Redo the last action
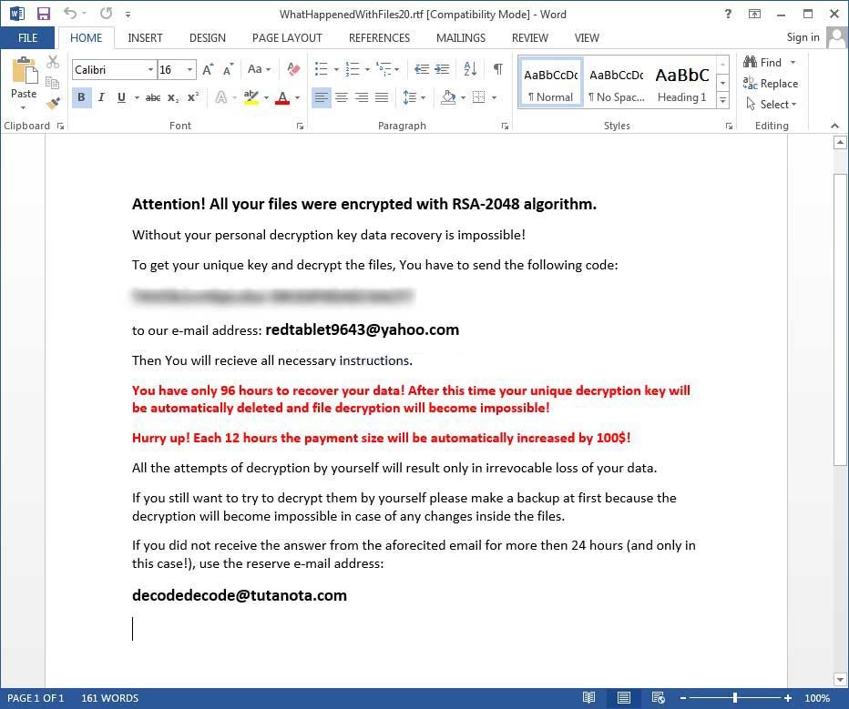 point(106,13)
